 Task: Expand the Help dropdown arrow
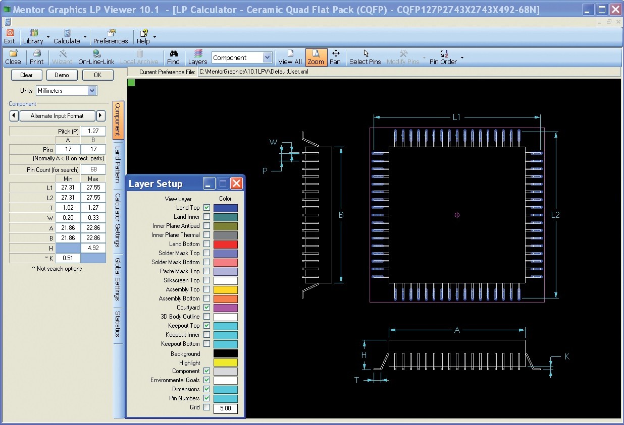coord(154,37)
